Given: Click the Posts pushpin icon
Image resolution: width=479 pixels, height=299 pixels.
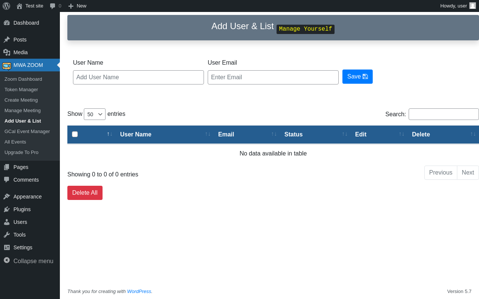Looking at the screenshot, I should 7,40.
